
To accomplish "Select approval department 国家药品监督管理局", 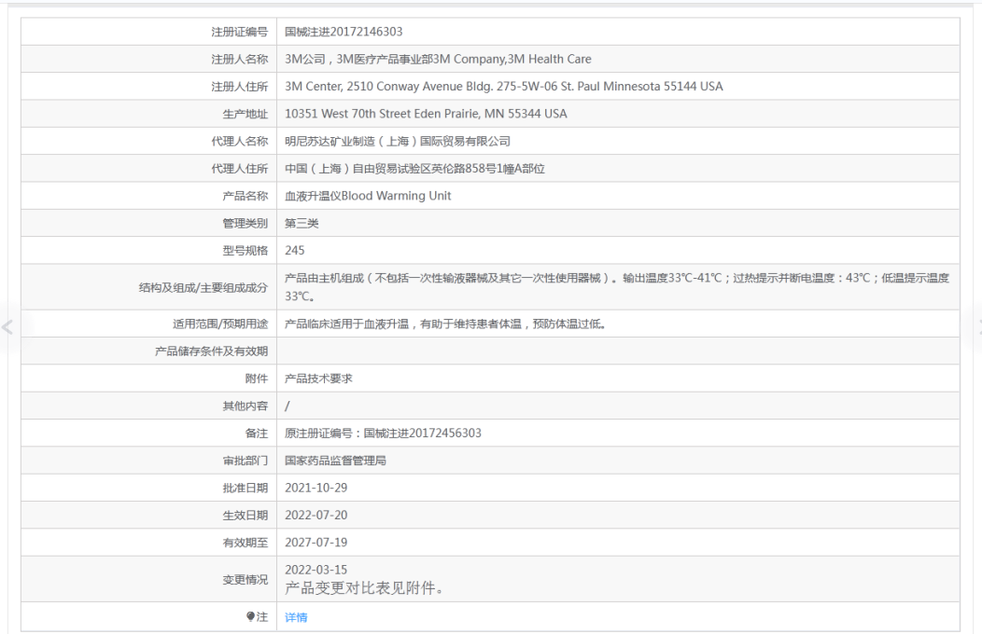I will coord(335,461).
